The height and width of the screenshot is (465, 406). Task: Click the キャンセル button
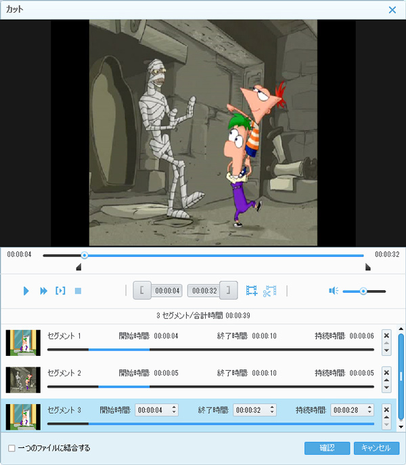tap(376, 448)
